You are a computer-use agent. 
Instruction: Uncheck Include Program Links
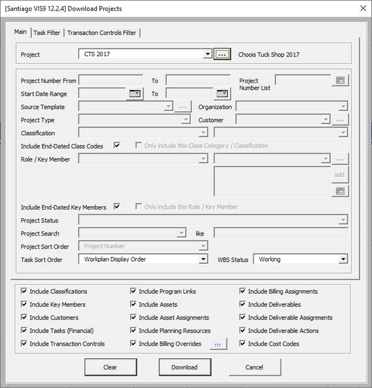tap(133, 291)
